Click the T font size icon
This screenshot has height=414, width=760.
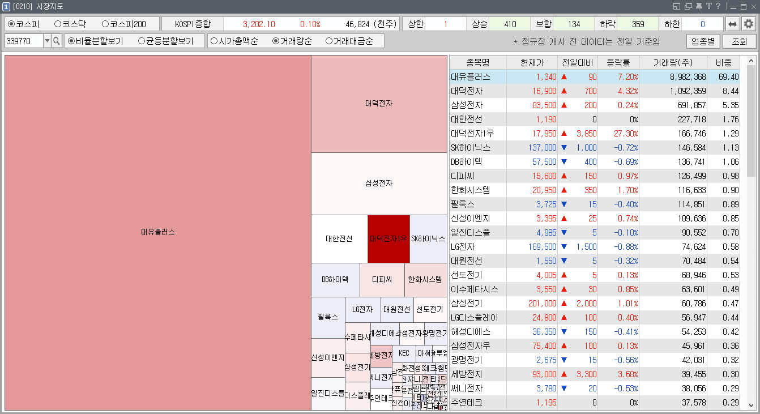pos(708,6)
